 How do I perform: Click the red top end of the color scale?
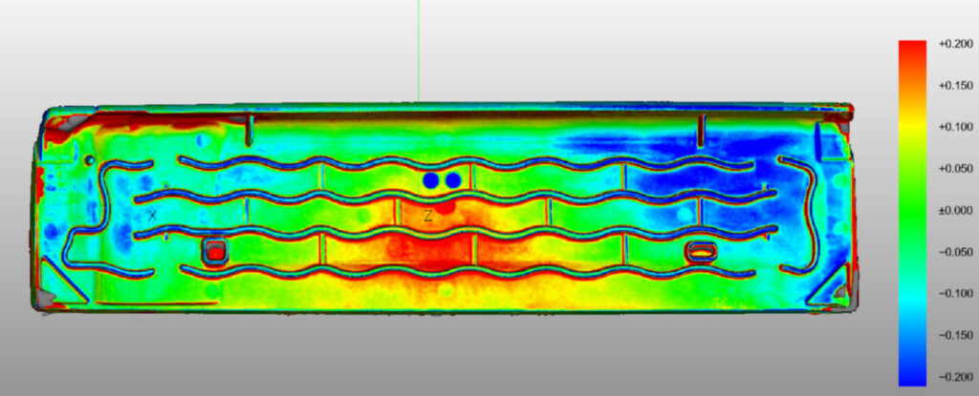click(x=912, y=46)
